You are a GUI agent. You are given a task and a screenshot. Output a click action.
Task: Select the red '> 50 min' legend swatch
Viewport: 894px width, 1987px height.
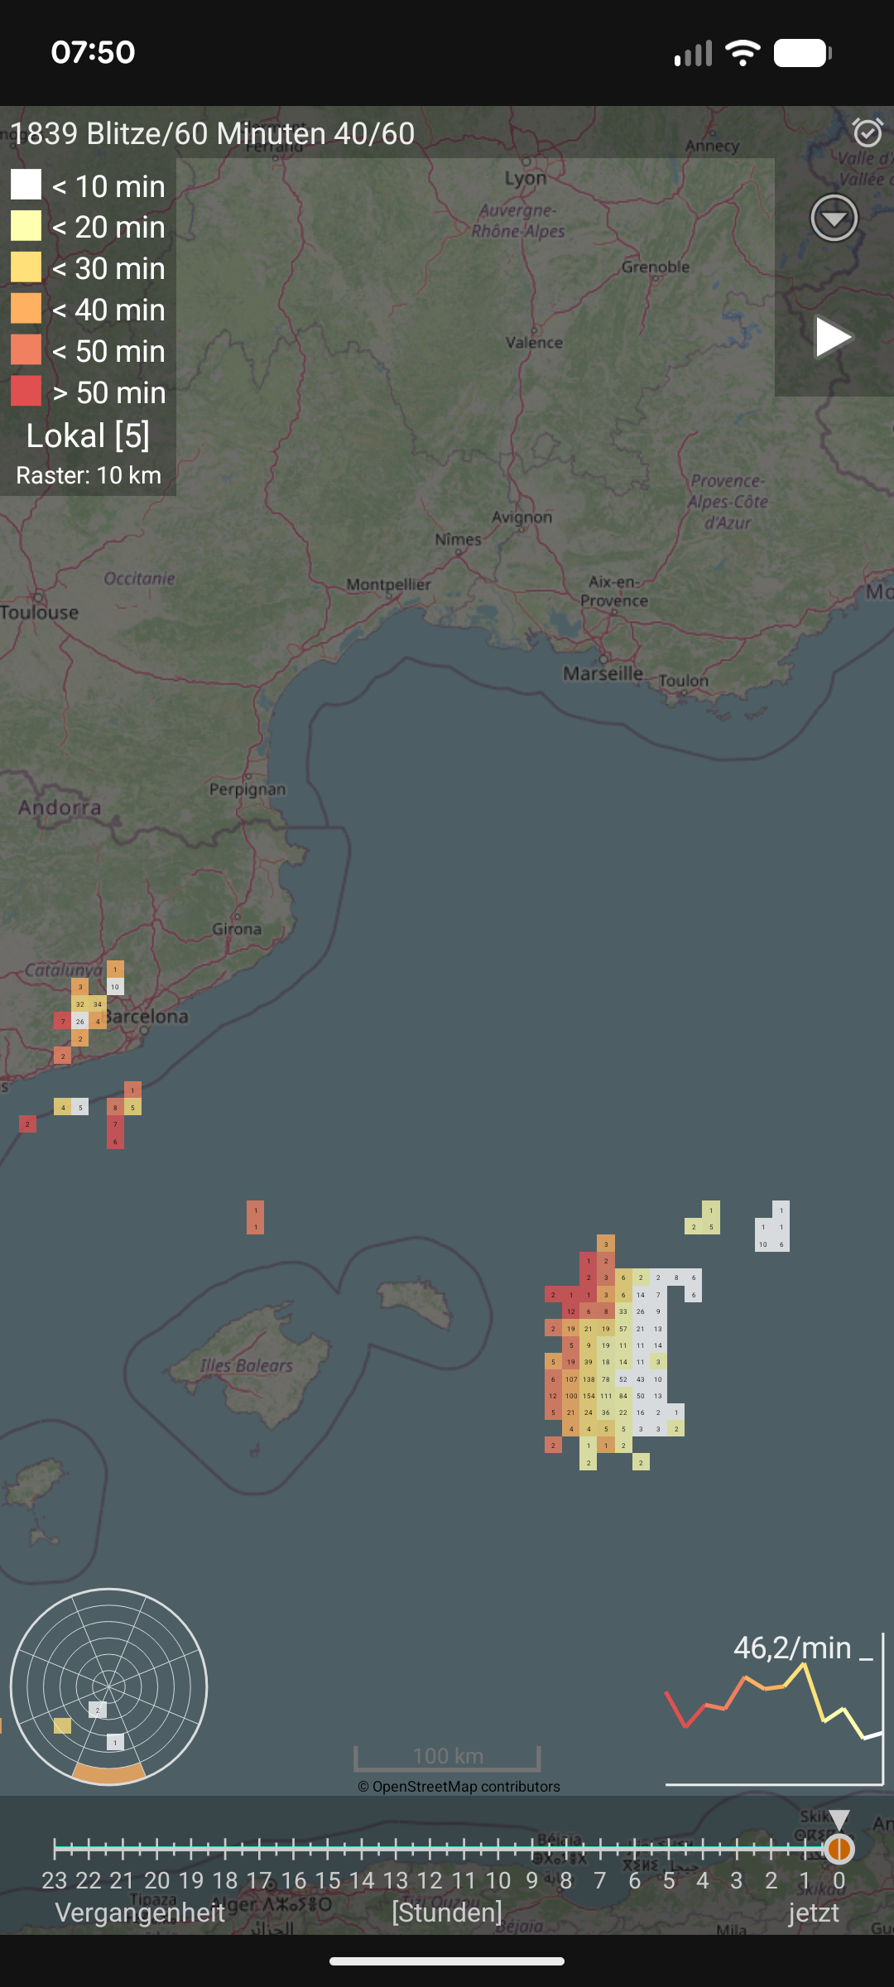click(26, 391)
